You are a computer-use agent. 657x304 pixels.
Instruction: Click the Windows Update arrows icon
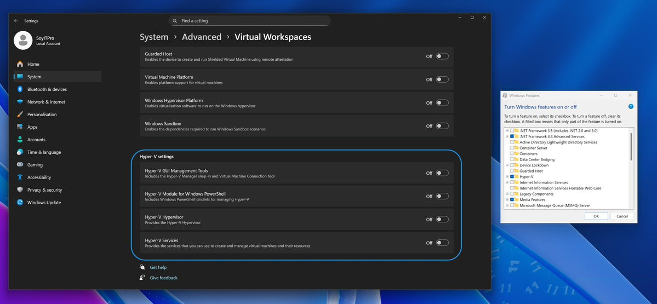click(20, 202)
